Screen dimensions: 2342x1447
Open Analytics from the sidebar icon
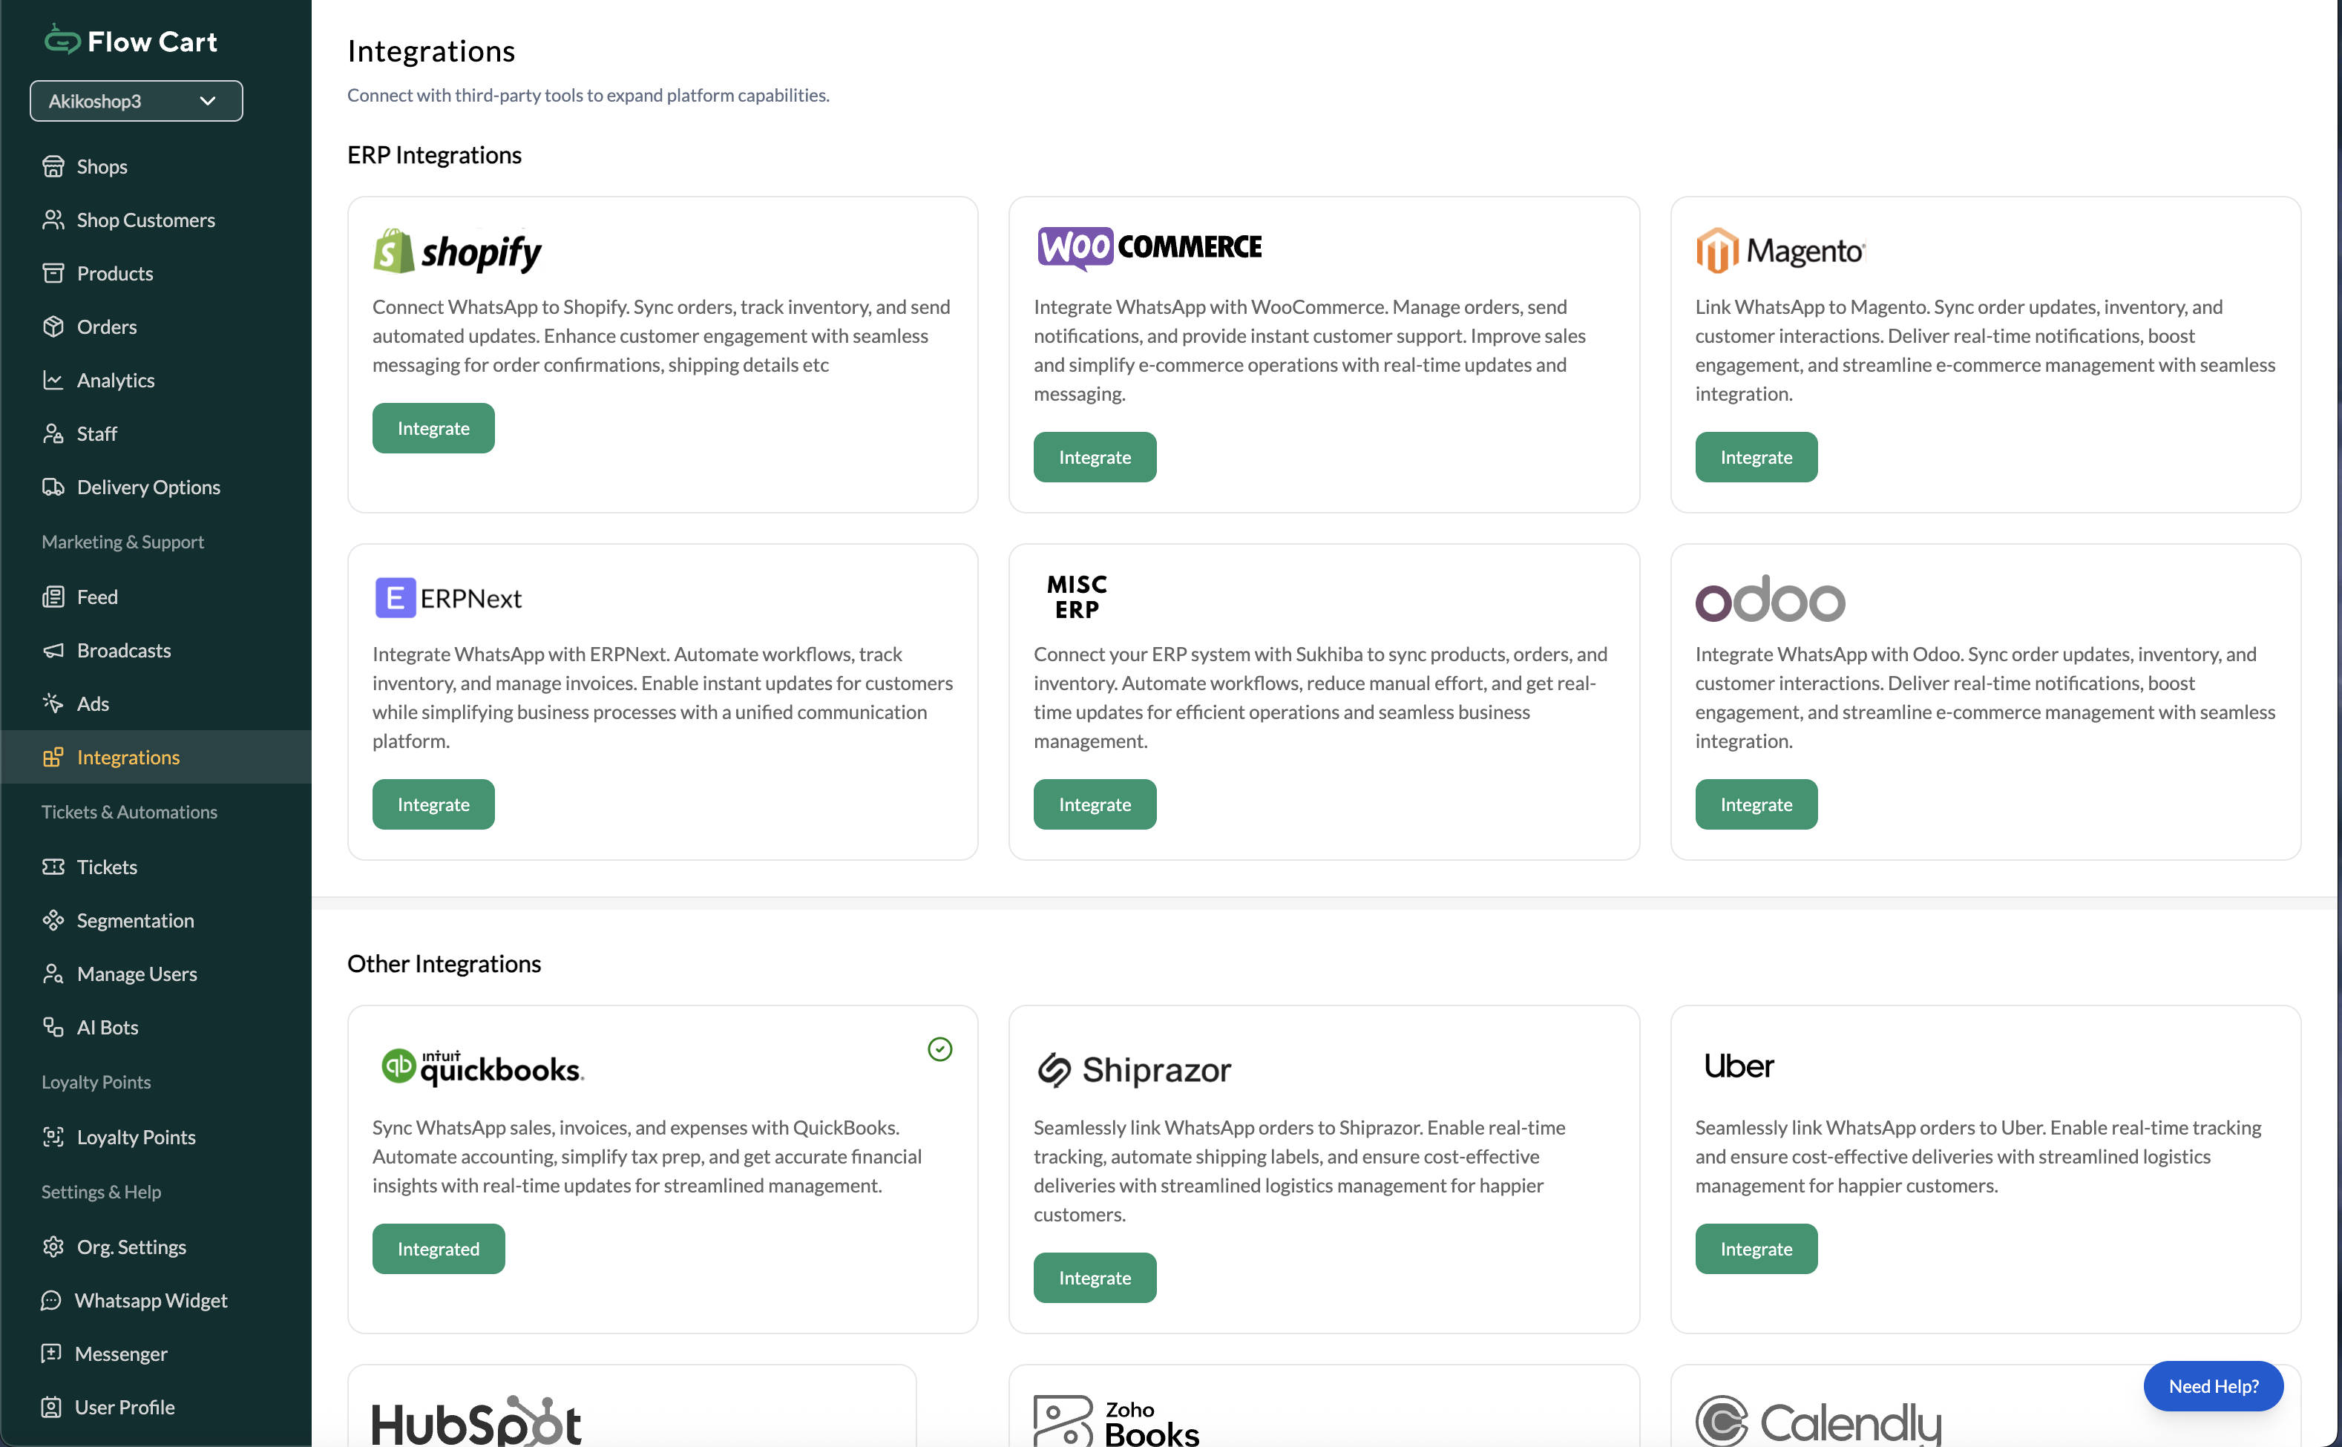(x=55, y=380)
